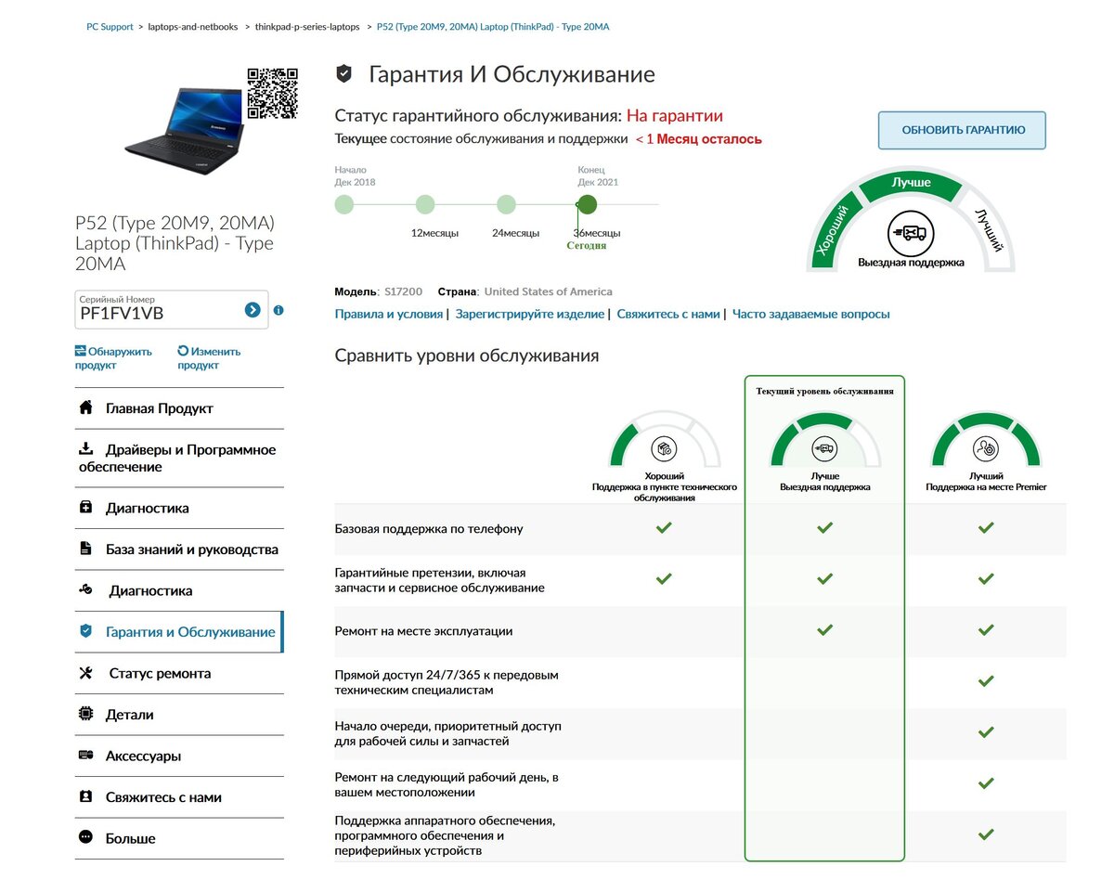Click the Изменить продукт refresh icon
Screen dimensions: 1114x879
[184, 351]
